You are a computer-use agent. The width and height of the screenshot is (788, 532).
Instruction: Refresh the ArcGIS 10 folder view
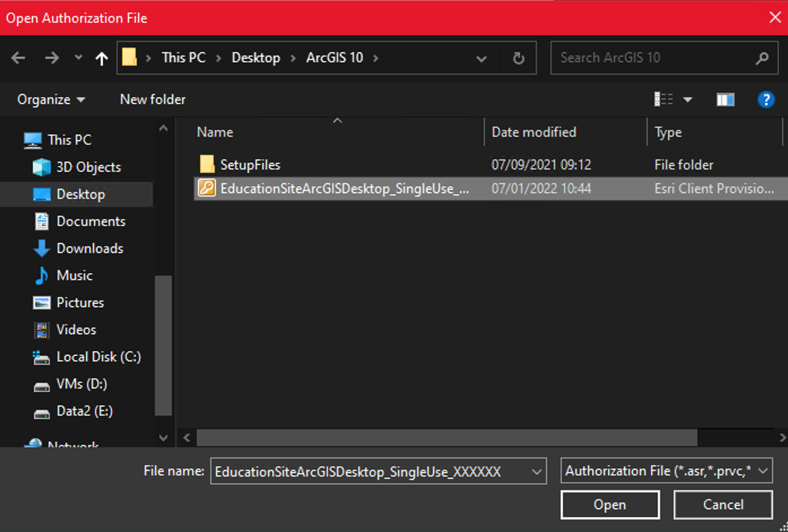(518, 58)
